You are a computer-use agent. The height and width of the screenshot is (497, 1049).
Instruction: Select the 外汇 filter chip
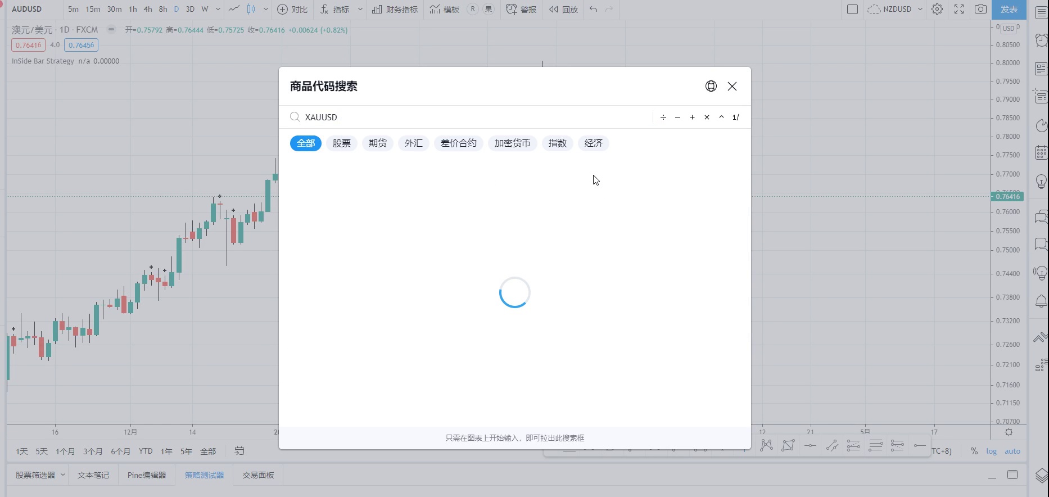414,143
